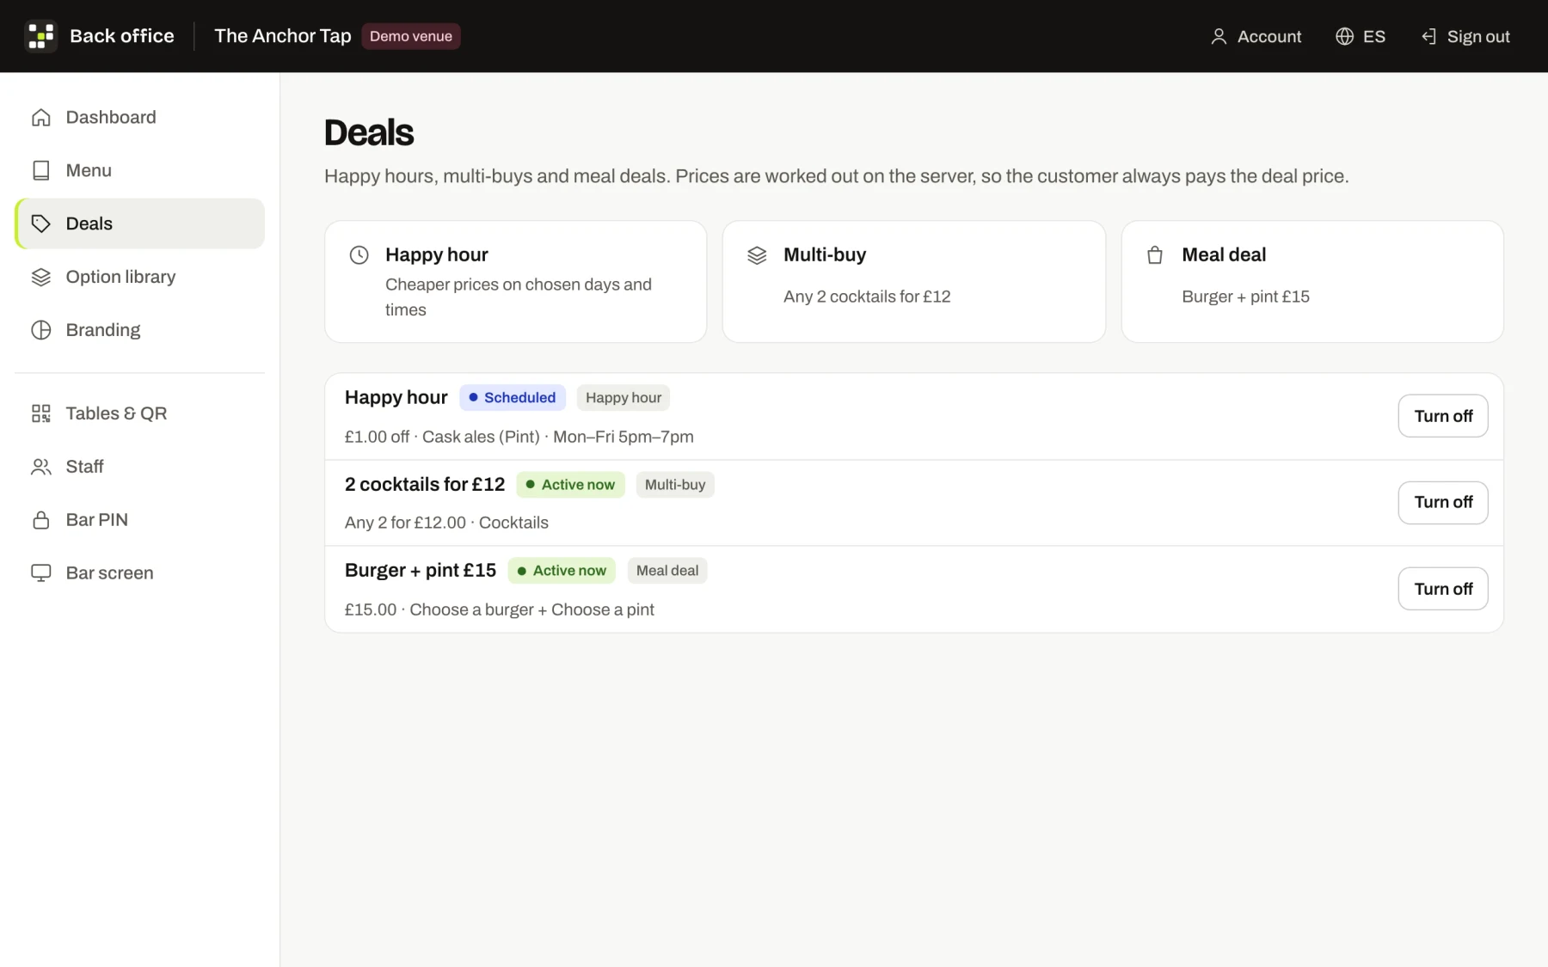Click the Meal deal bag icon
Viewport: 1548px width, 967px height.
[x=1155, y=255]
